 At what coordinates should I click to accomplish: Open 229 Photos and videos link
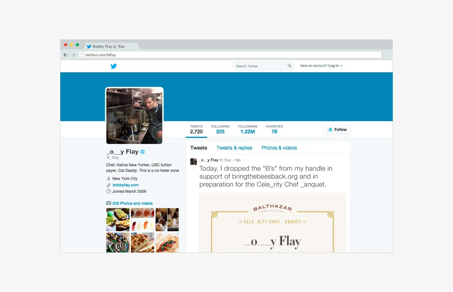(x=132, y=203)
